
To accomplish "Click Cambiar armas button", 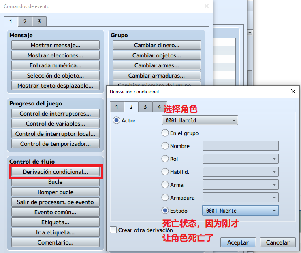I will pos(157,65).
